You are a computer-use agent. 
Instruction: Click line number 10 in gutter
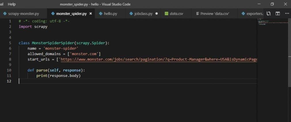pos(9,70)
